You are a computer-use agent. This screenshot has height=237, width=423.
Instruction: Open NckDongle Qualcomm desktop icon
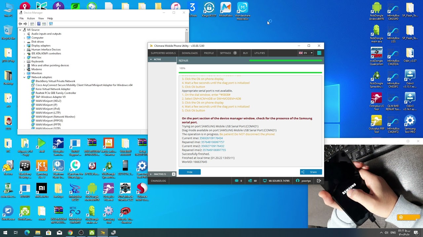tap(376, 57)
